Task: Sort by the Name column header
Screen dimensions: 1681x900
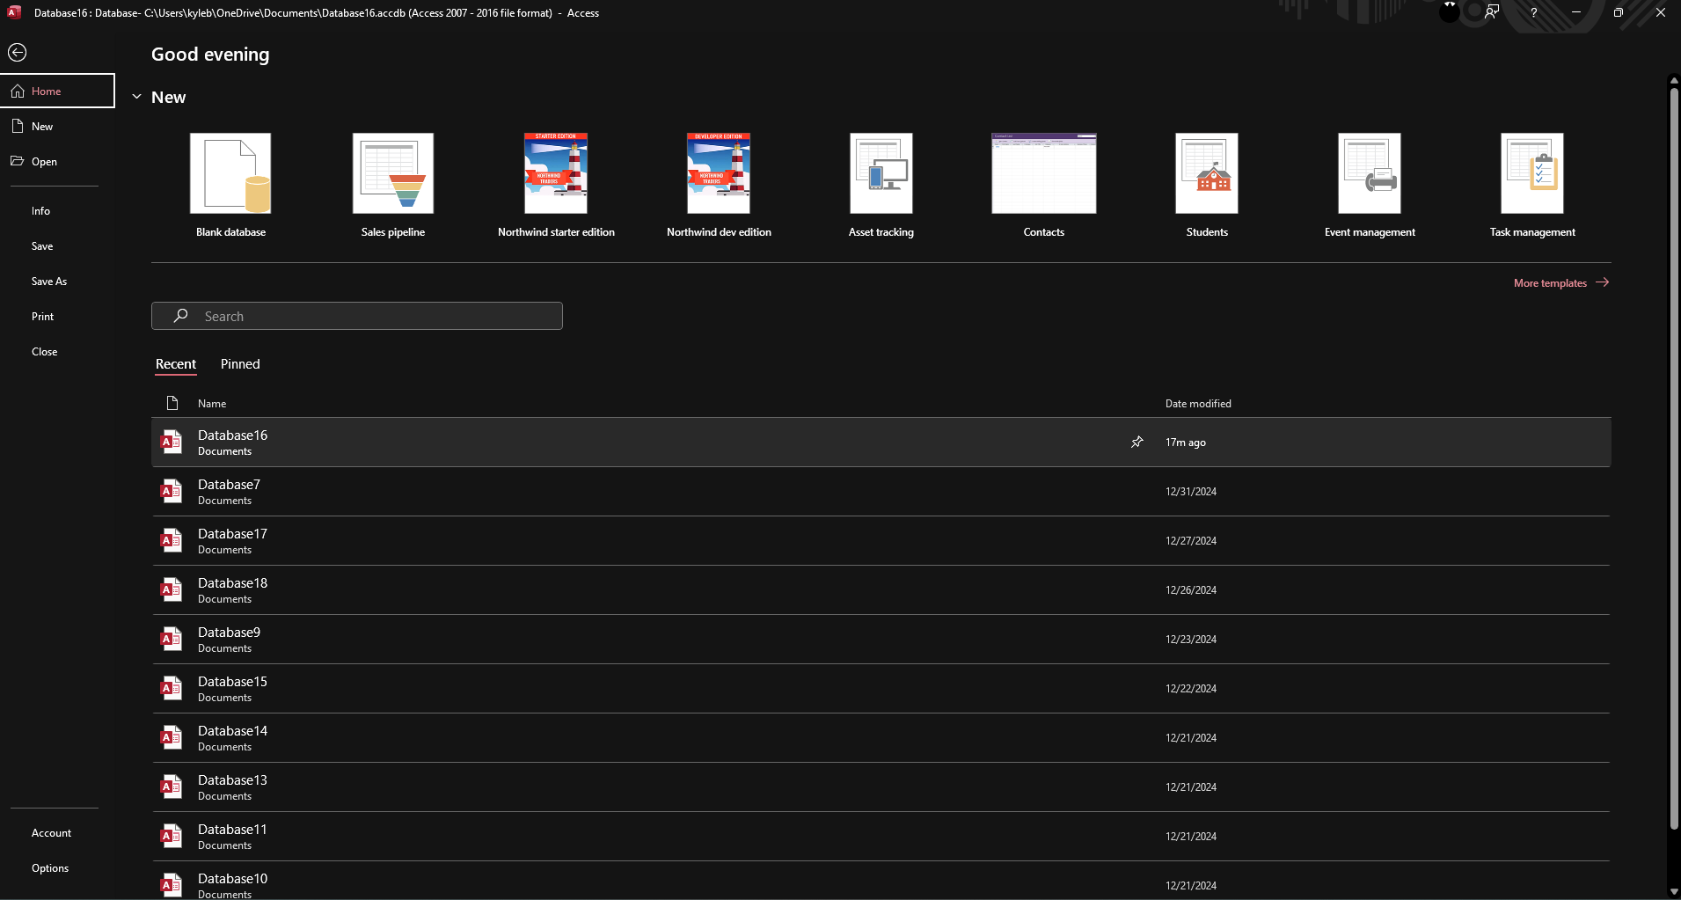Action: pos(212,404)
